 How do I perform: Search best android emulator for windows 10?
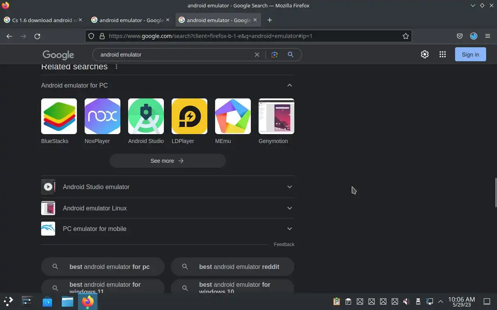click(x=233, y=286)
